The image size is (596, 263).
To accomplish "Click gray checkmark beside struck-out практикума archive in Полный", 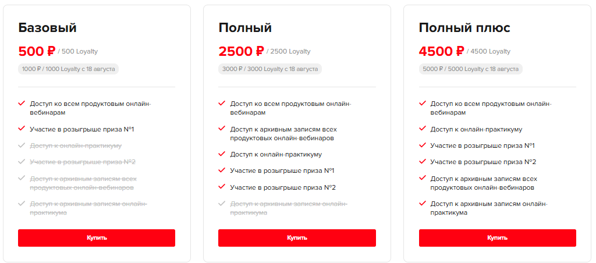I will (x=222, y=203).
